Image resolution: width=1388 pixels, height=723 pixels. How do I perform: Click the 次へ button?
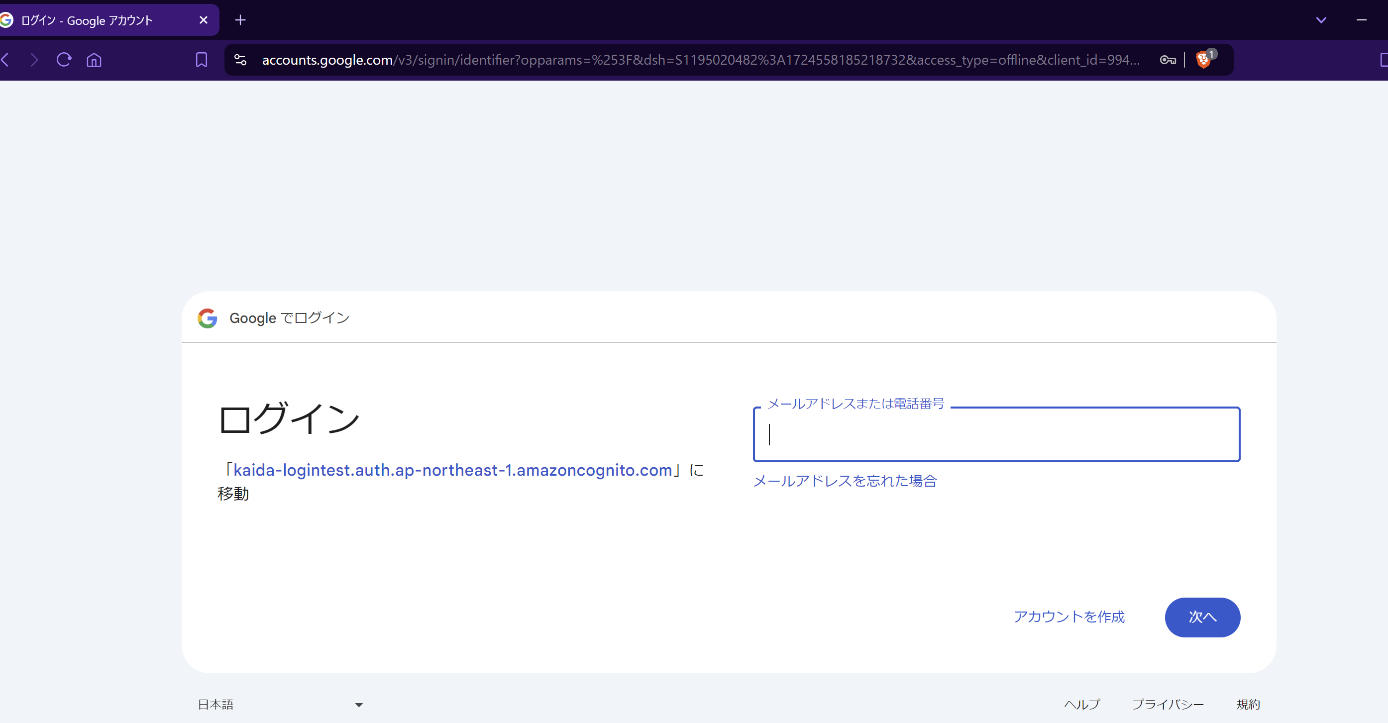coord(1202,618)
